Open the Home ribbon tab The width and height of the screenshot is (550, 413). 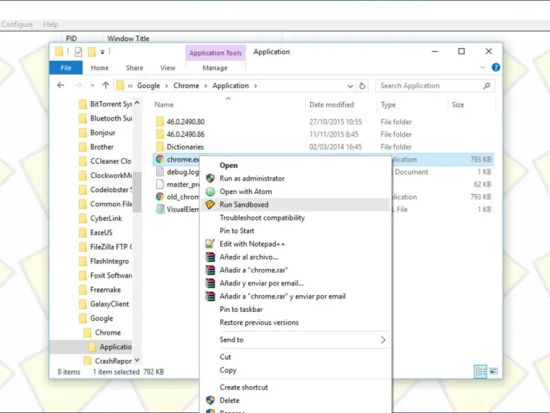point(100,67)
